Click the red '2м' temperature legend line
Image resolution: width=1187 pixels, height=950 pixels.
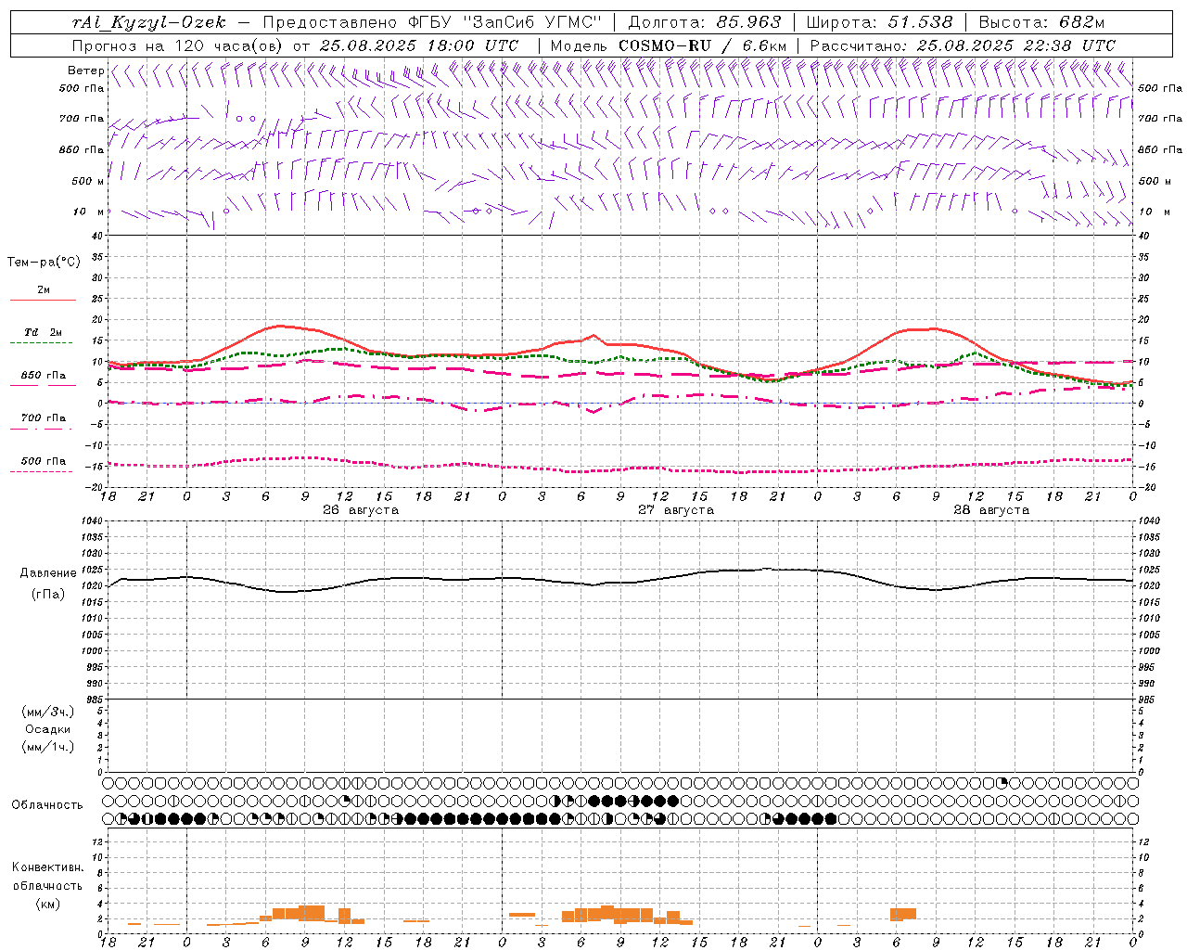pyautogui.click(x=43, y=301)
